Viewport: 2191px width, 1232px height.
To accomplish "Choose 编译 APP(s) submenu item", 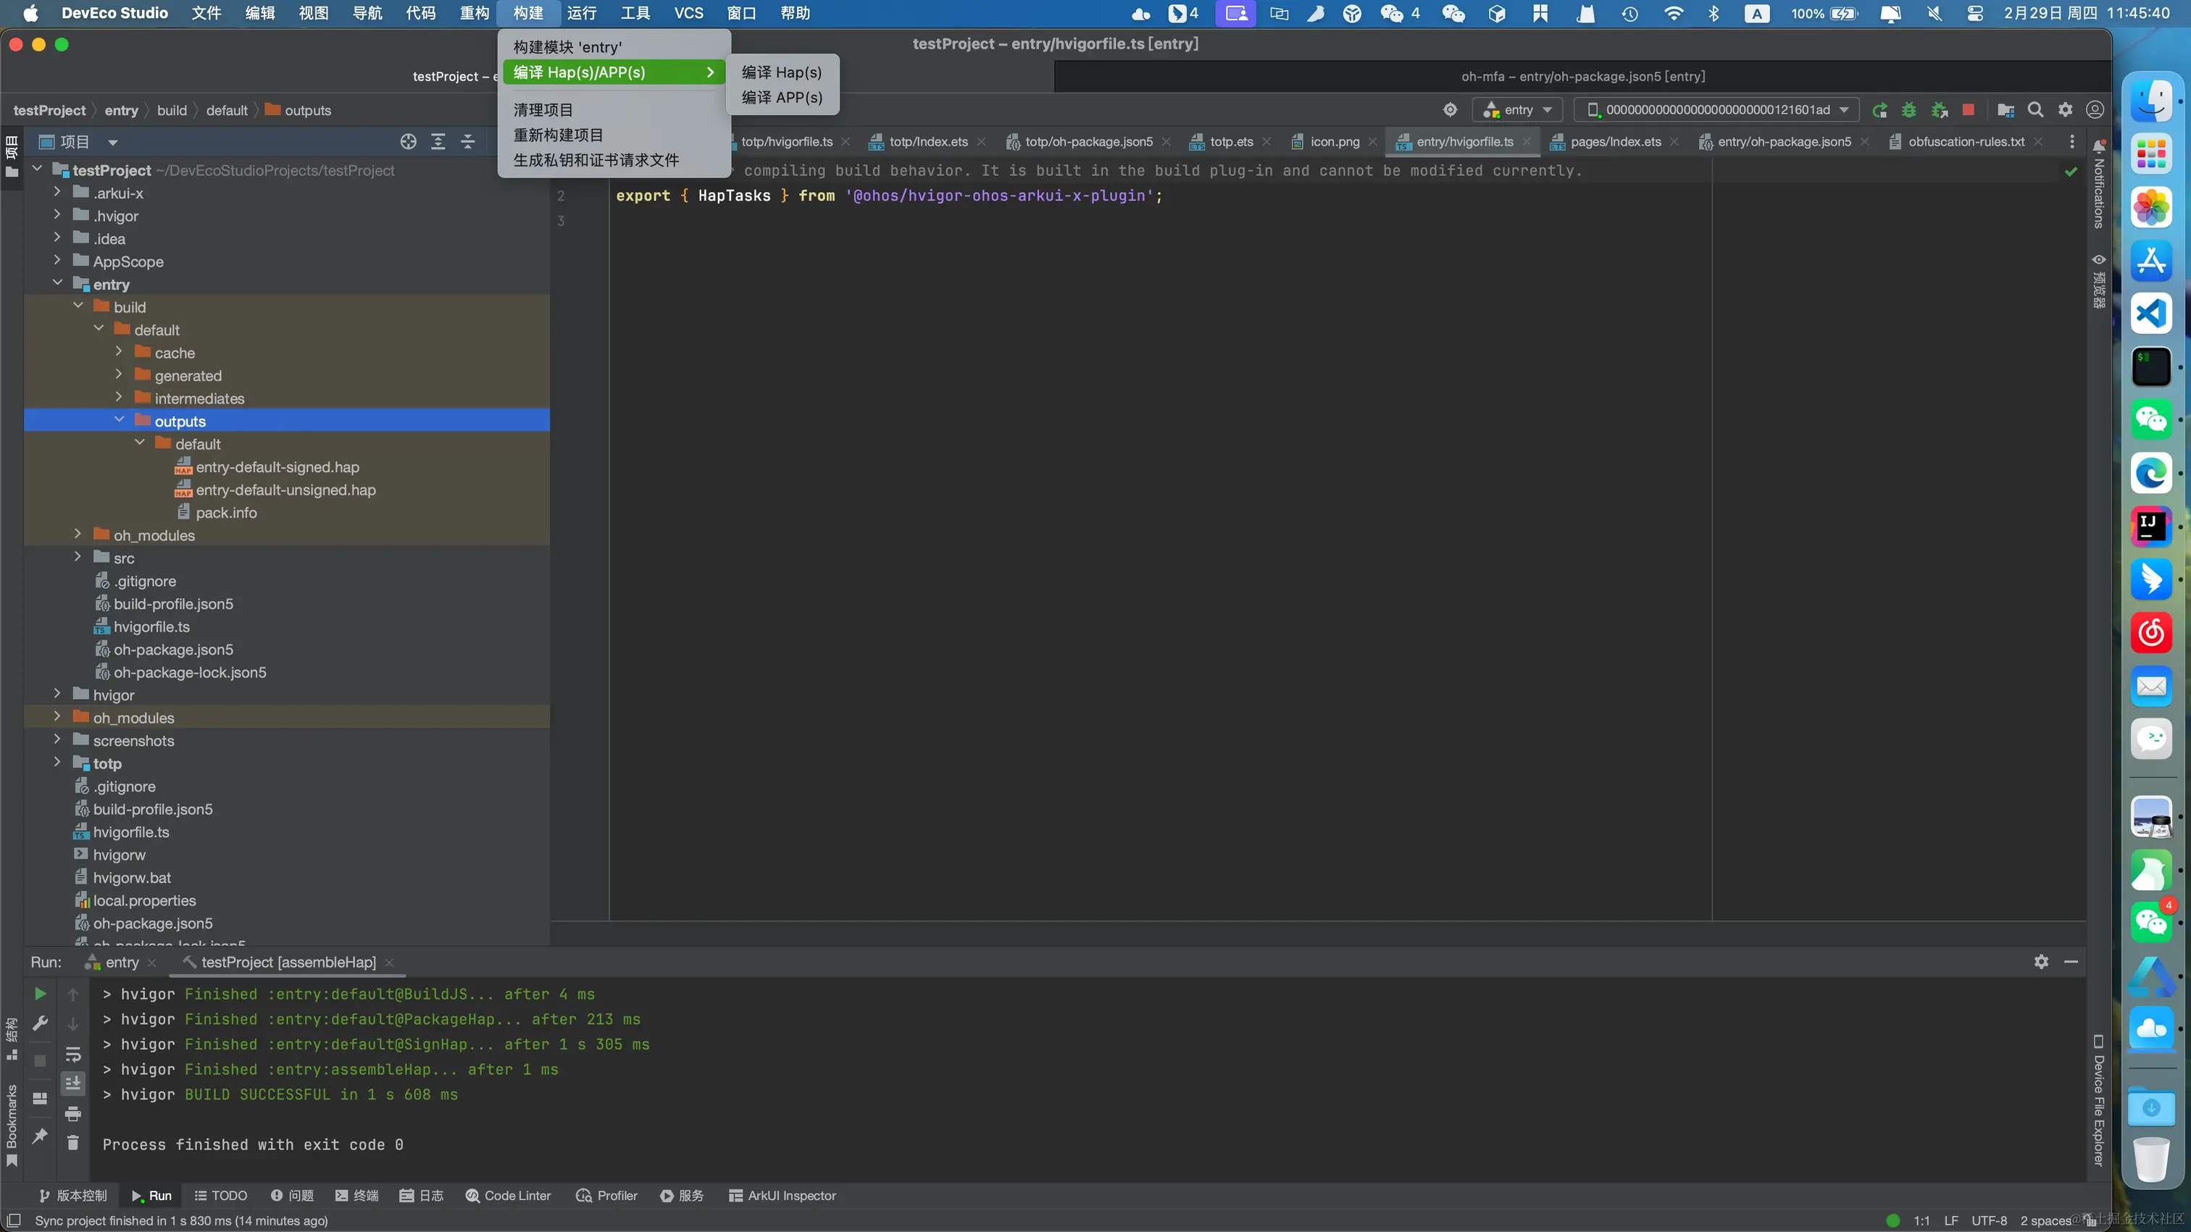I will pos(782,97).
